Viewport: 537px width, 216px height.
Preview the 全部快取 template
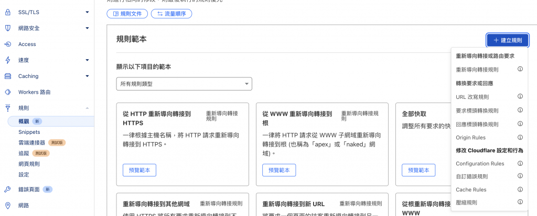418,170
